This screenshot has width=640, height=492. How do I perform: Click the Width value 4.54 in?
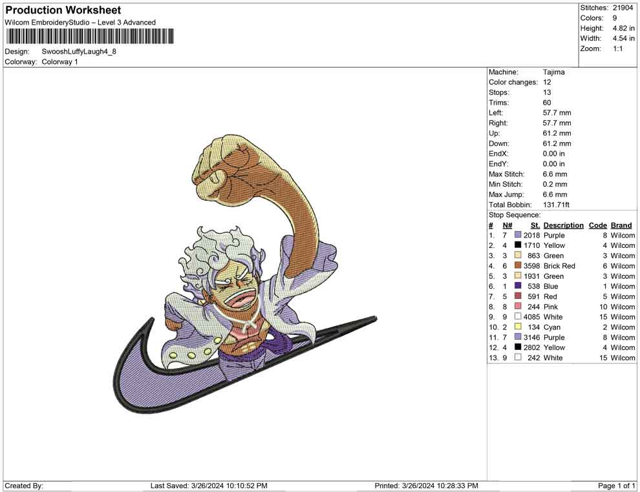coord(623,38)
